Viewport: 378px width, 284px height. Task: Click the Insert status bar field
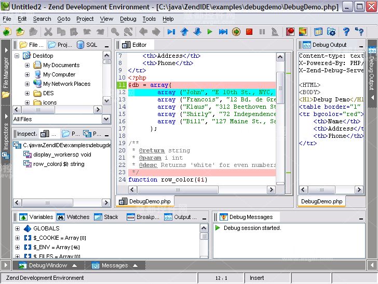[x=267, y=278]
